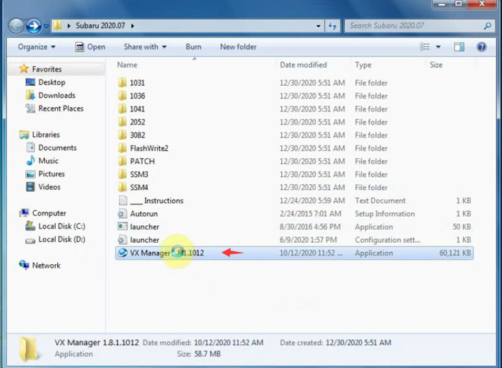502x368 pixels.
Task: Click Date modified value in details pane
Action: pos(229,343)
